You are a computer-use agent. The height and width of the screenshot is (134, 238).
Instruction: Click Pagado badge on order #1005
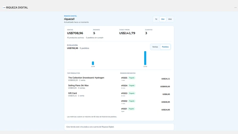coord(132,78)
